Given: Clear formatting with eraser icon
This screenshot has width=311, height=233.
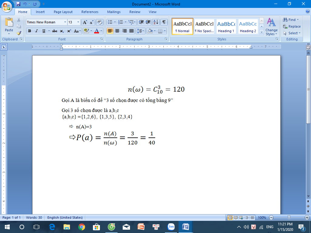Looking at the screenshot, I should [100, 22].
